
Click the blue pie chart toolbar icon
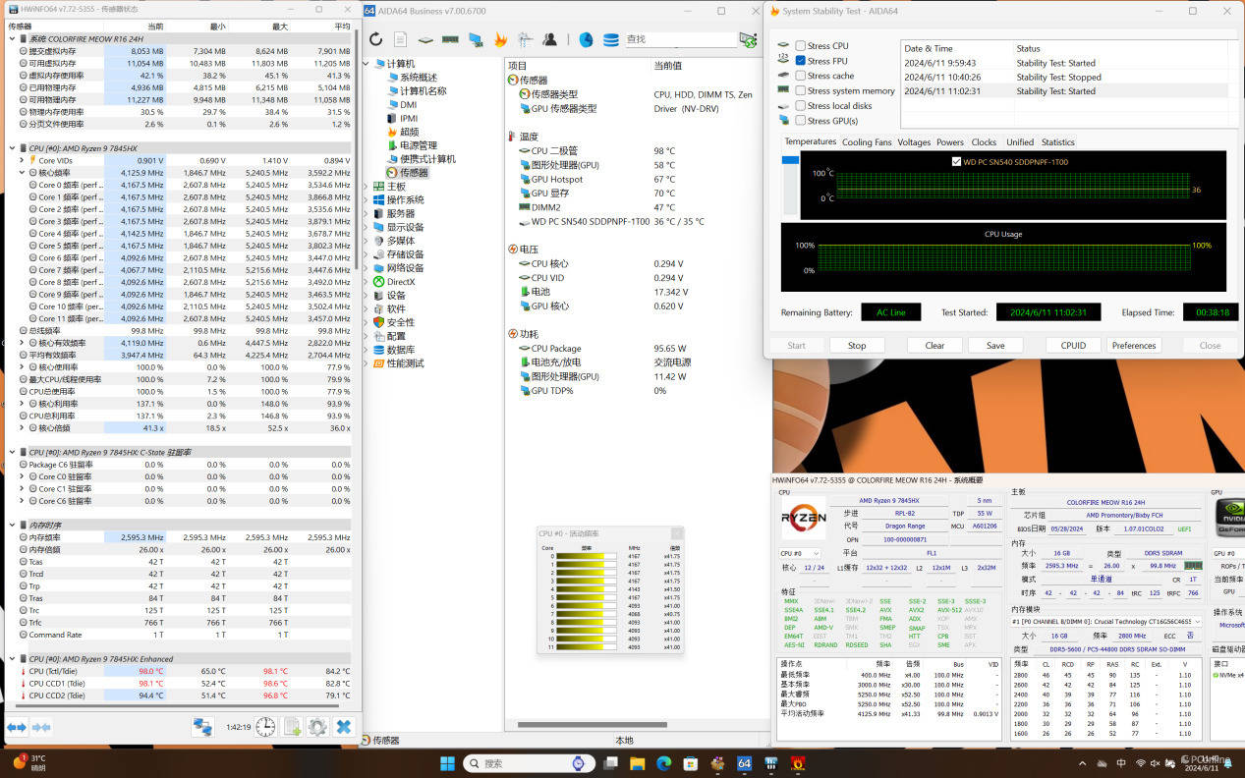pyautogui.click(x=586, y=39)
